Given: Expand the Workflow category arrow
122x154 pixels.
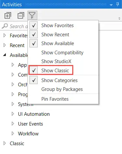Looking at the screenshot, I should click(13, 133).
